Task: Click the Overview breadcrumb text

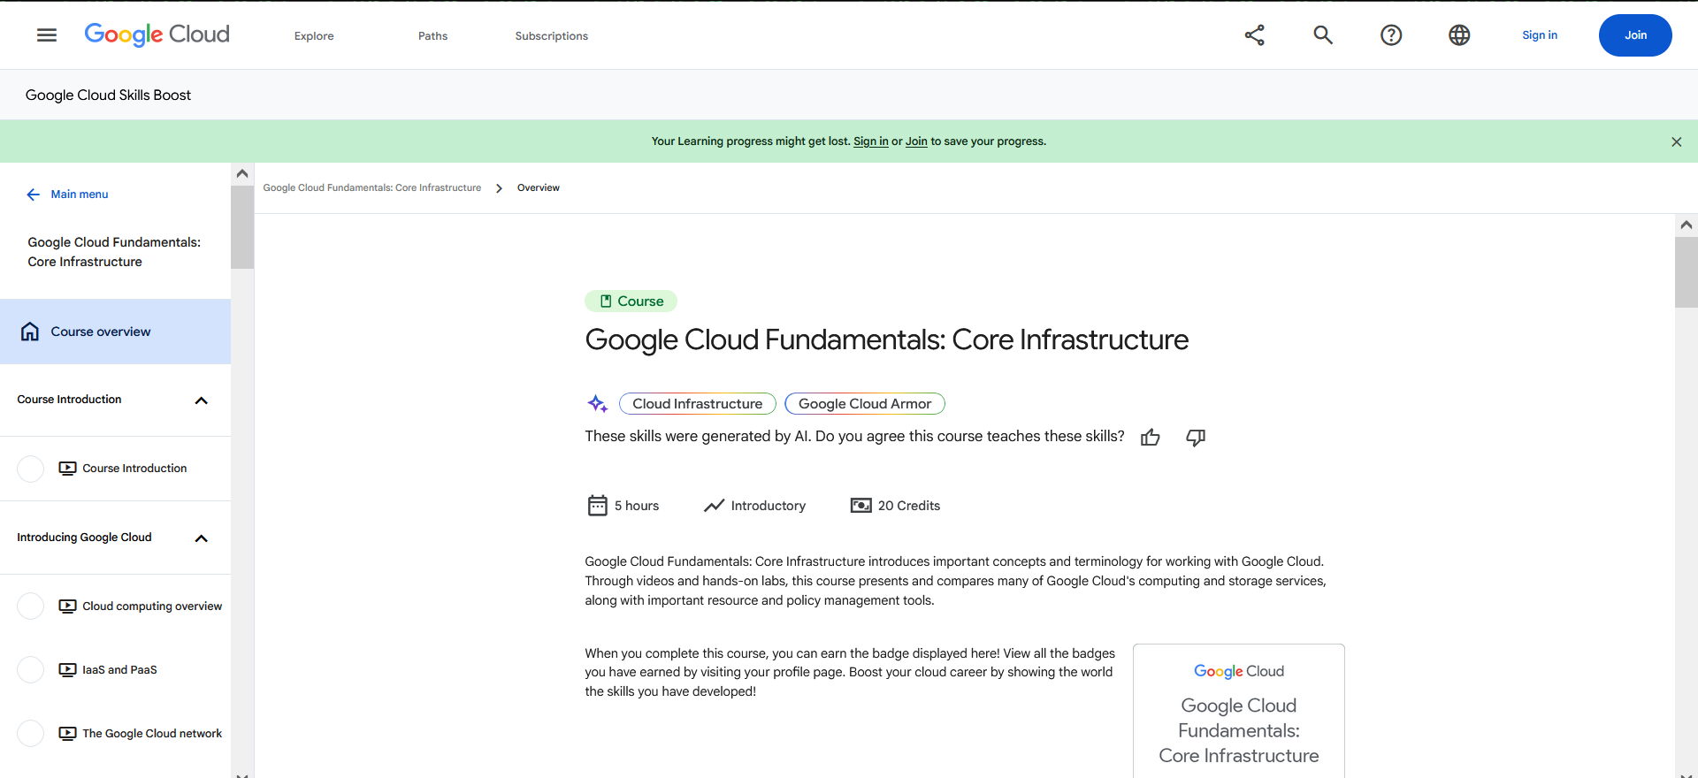Action: (539, 188)
